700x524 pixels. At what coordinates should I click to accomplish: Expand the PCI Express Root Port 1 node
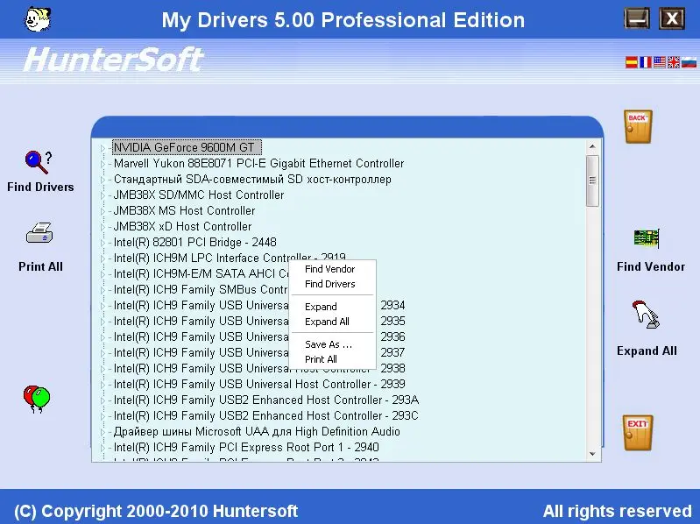(103, 448)
